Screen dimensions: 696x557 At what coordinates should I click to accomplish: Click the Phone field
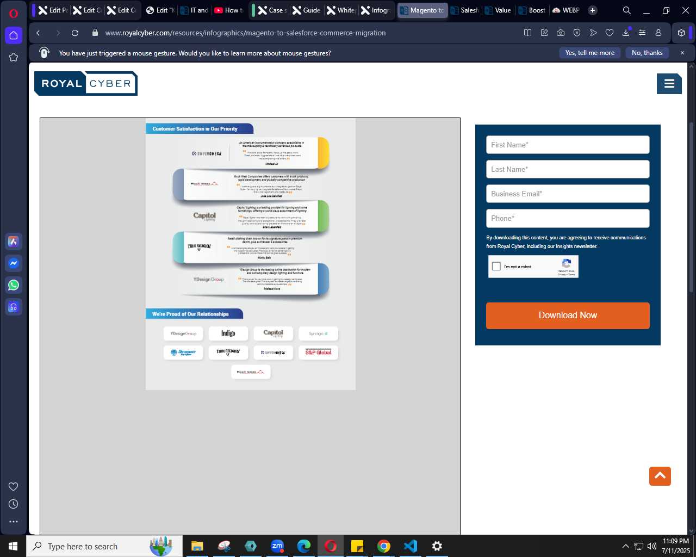(568, 218)
